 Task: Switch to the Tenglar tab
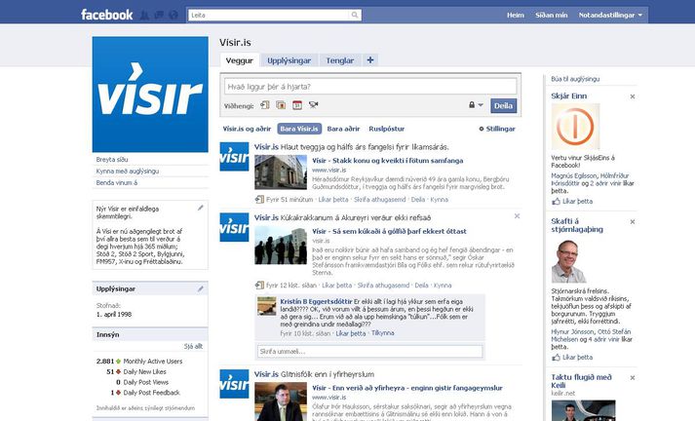[x=340, y=60]
